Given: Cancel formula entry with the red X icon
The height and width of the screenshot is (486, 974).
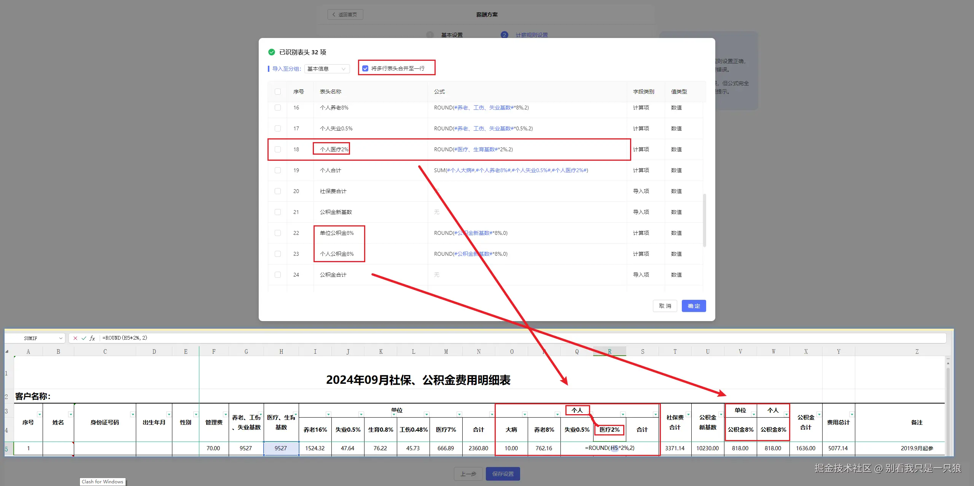Looking at the screenshot, I should (x=75, y=338).
